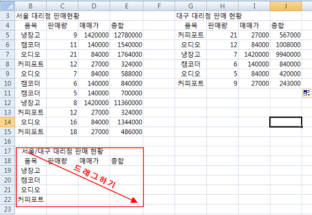Click '매매가' header in Daegu table

[250, 25]
